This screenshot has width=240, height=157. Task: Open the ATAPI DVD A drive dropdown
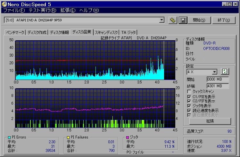161,20
